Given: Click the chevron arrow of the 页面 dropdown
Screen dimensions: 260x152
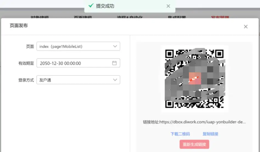Looking at the screenshot, I should click(x=115, y=46).
